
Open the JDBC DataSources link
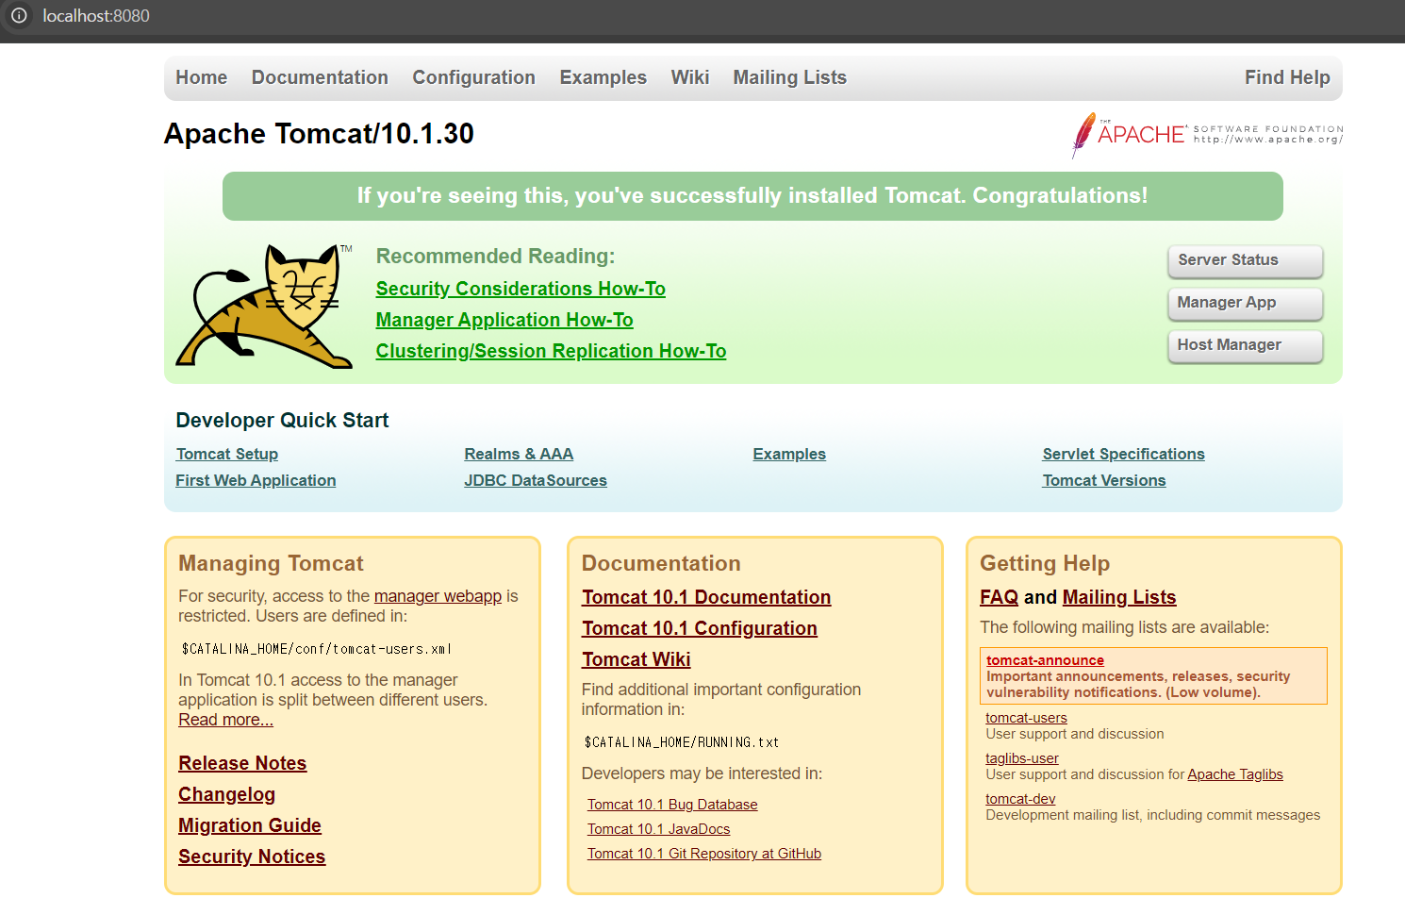point(536,480)
